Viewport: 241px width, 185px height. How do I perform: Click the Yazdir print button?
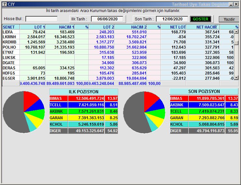tap(229, 19)
